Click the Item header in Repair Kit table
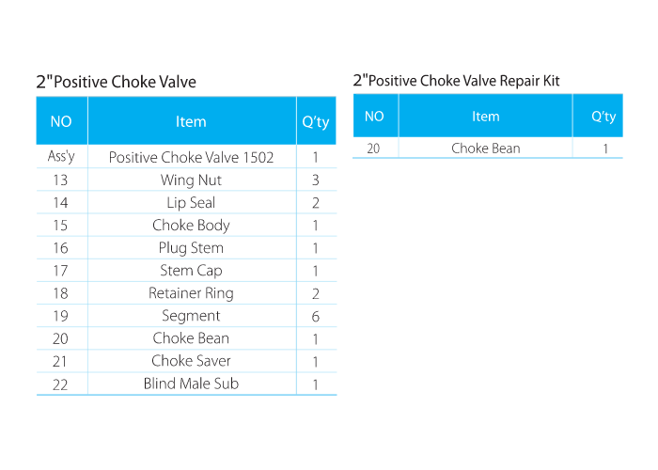Screen dimensions: 658x470 (485, 117)
